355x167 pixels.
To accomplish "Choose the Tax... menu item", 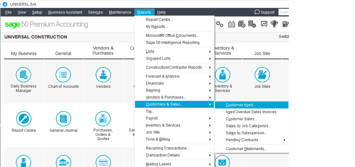I will tap(174, 111).
